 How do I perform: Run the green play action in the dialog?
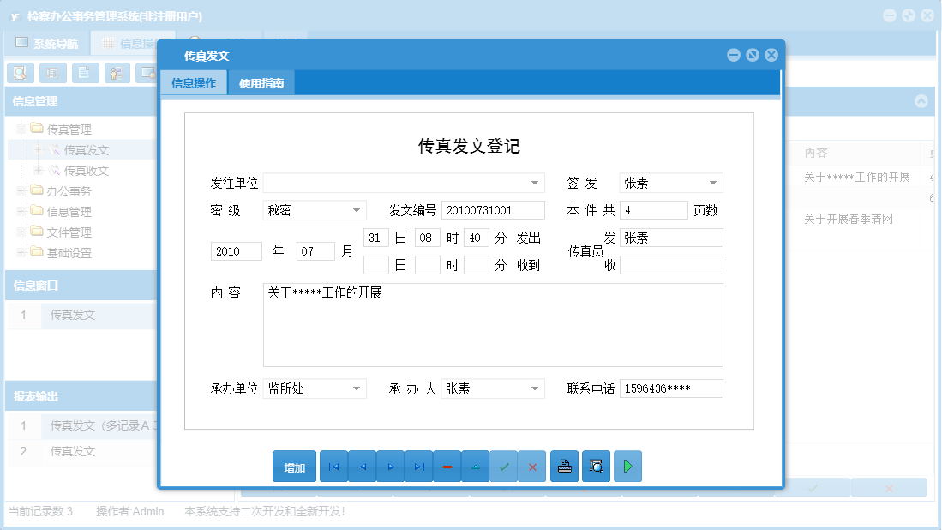(627, 466)
